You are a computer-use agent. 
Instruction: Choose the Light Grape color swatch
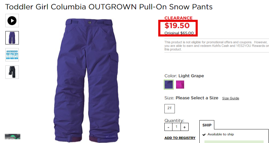tap(169, 85)
